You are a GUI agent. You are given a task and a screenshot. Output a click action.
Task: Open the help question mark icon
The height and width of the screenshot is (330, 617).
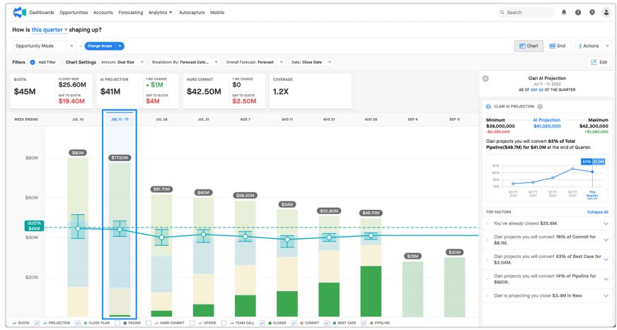(x=578, y=13)
